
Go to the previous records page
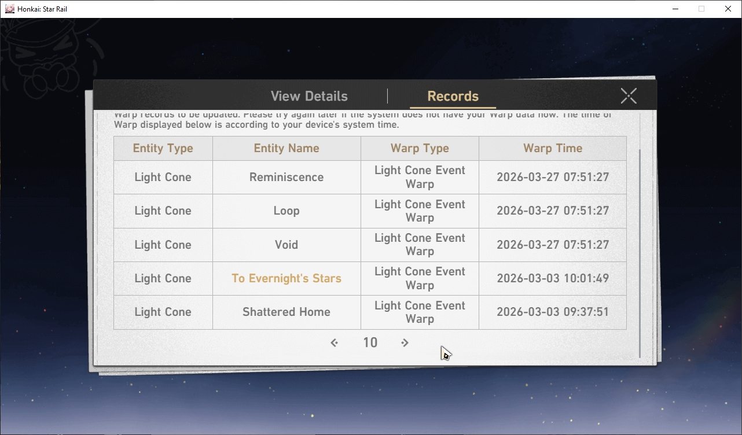(x=334, y=343)
